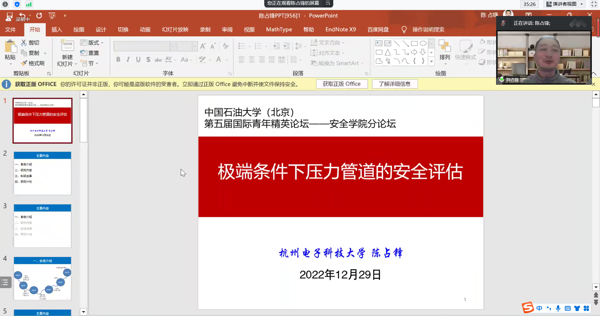The height and width of the screenshot is (316, 600).
Task: Click the 获取正版 Office button
Action: pos(341,84)
